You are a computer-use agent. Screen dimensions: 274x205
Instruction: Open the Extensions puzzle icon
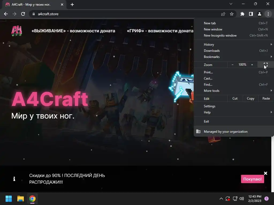pos(242,14)
